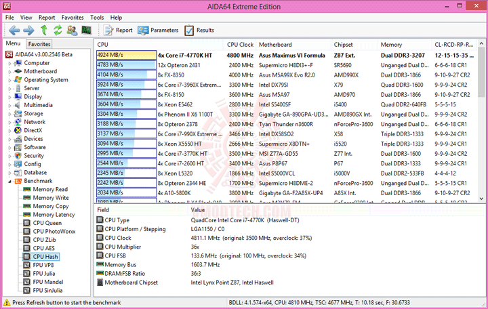Click the green Up arrow toolbar icon
This screenshot has width=488, height=309.
(44, 30)
